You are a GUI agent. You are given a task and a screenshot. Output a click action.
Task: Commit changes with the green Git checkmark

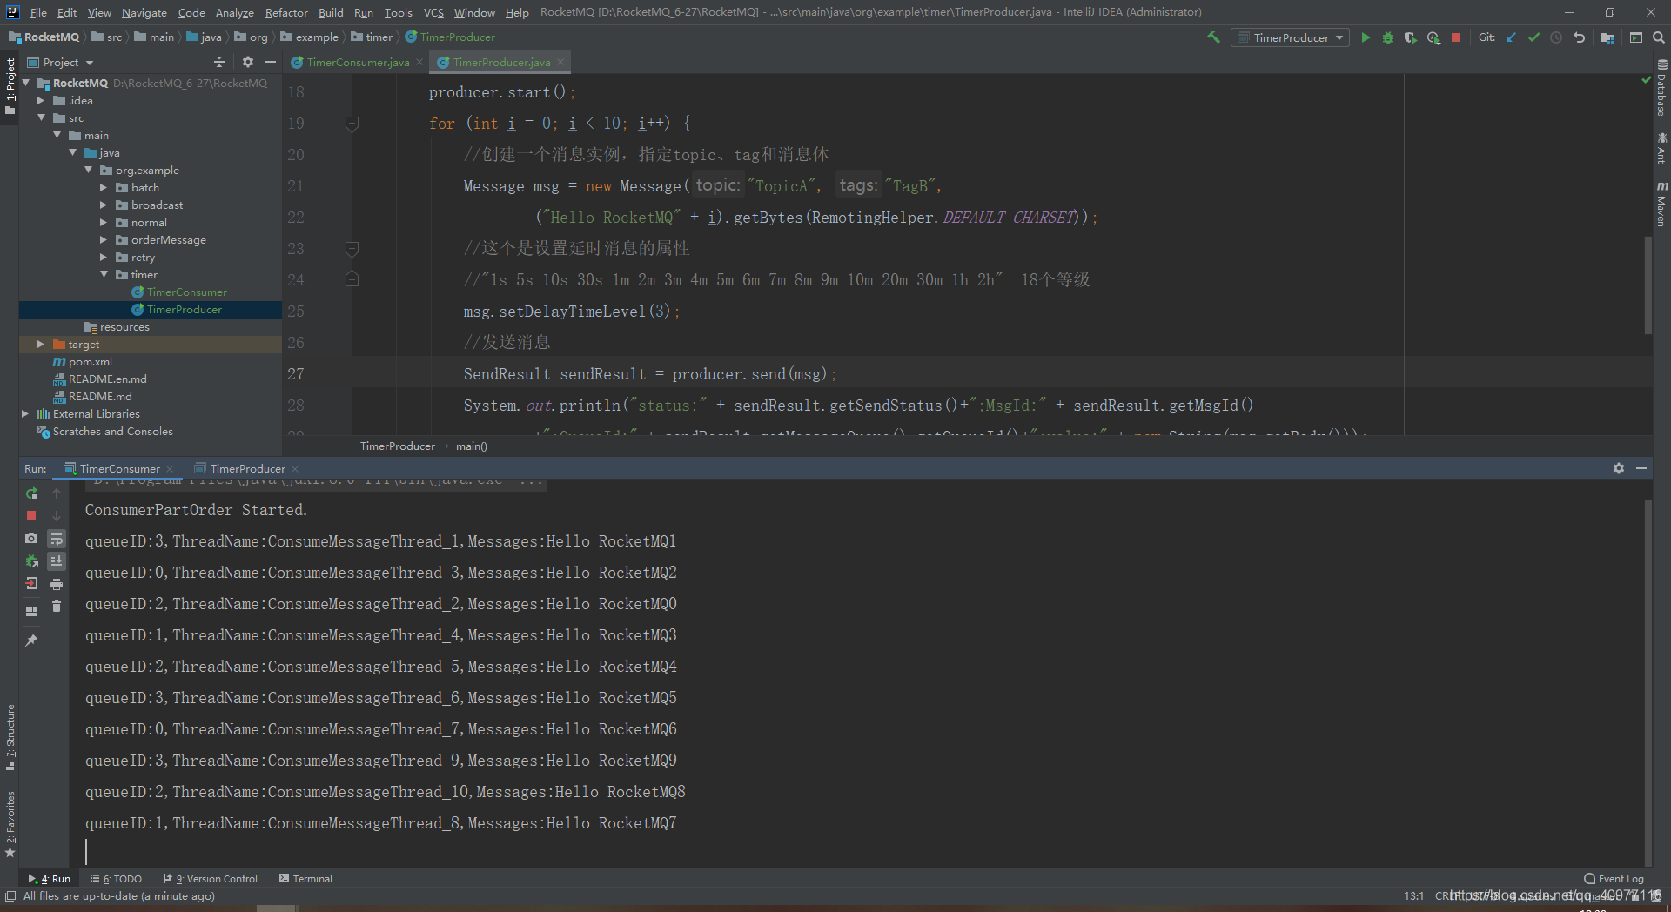[x=1533, y=37]
